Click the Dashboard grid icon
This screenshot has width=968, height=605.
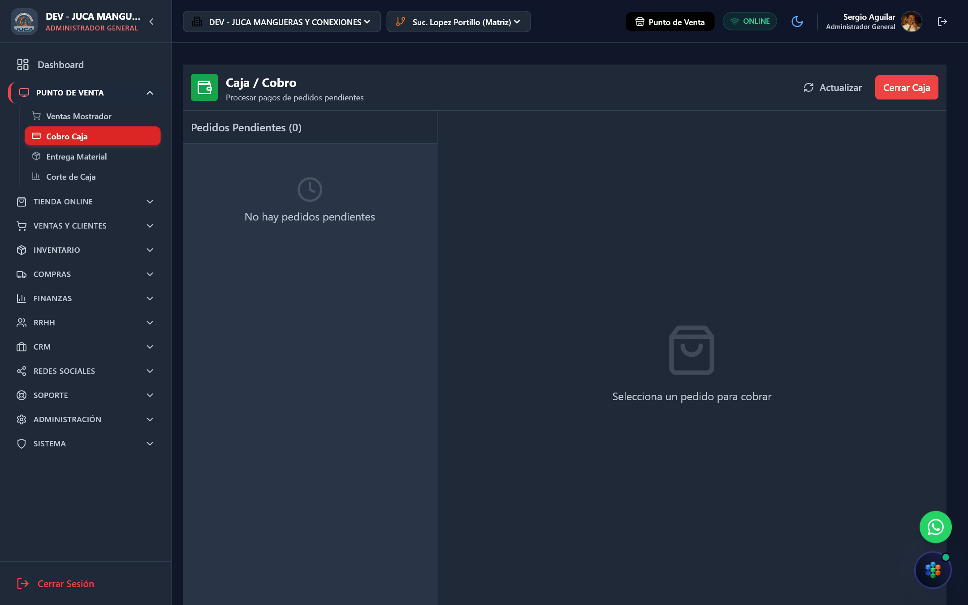coord(22,65)
